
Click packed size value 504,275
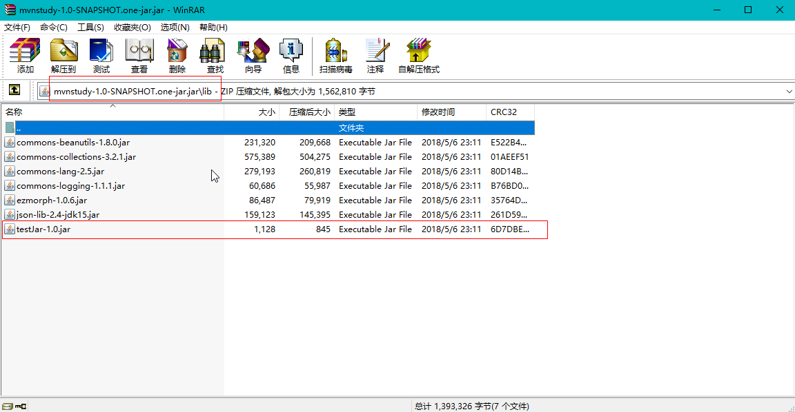[315, 157]
